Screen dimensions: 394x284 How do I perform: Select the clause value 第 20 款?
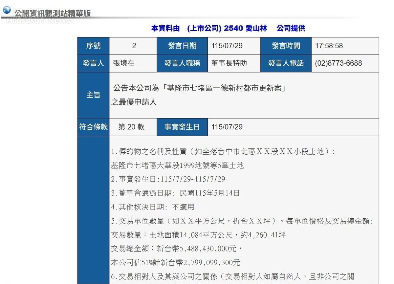(x=131, y=127)
